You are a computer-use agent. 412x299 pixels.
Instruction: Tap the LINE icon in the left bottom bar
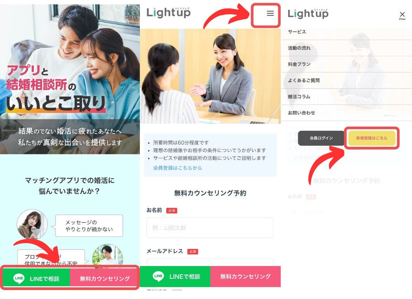point(19,278)
